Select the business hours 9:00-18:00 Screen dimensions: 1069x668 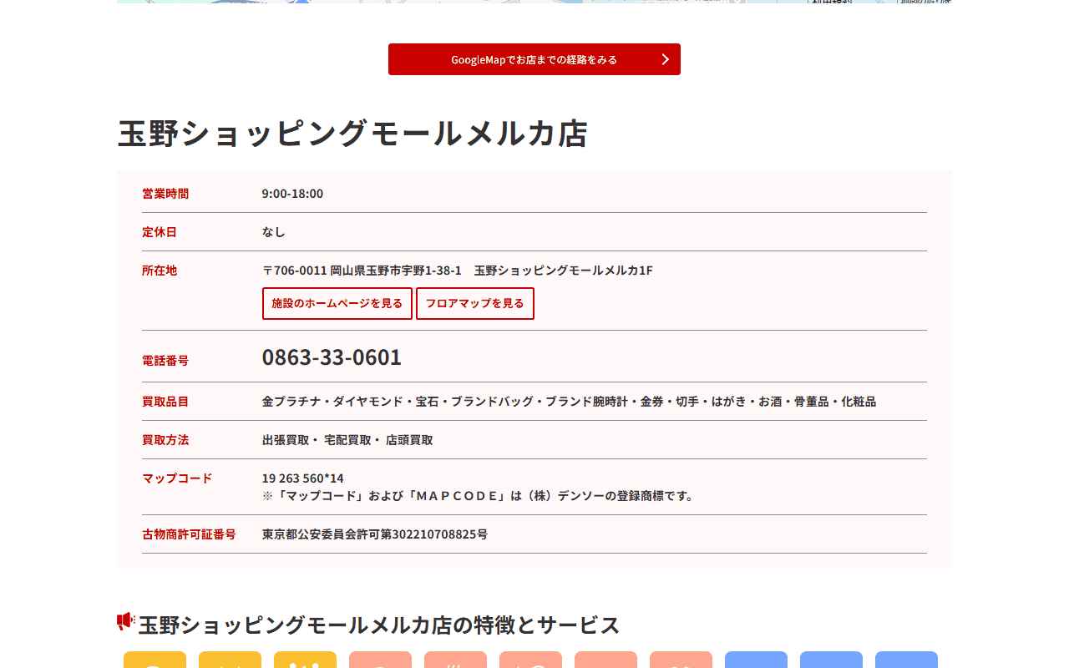click(292, 194)
